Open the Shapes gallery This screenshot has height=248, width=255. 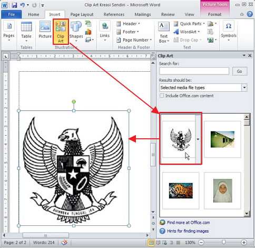pos(76,32)
